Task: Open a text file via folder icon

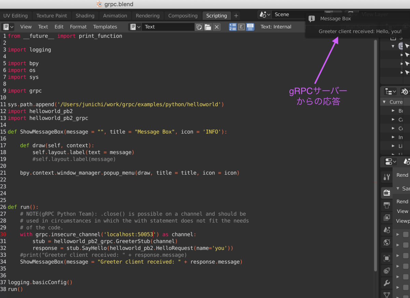Action: pos(208,27)
